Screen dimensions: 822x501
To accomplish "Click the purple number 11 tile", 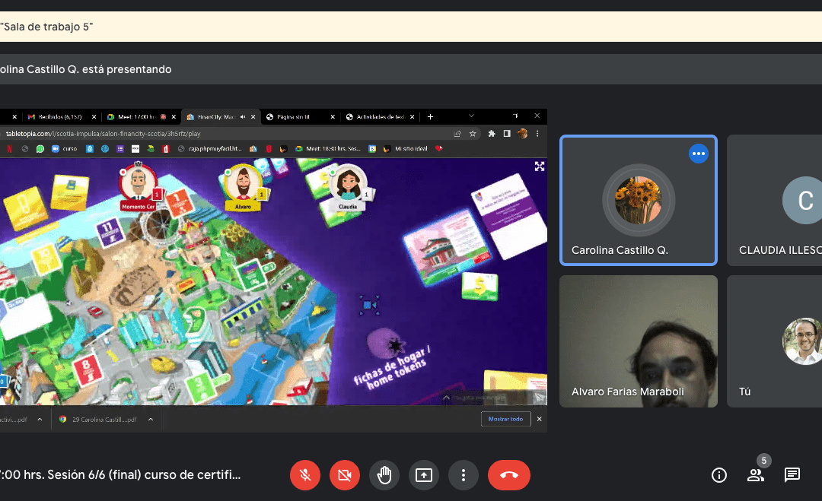I will click(x=109, y=231).
